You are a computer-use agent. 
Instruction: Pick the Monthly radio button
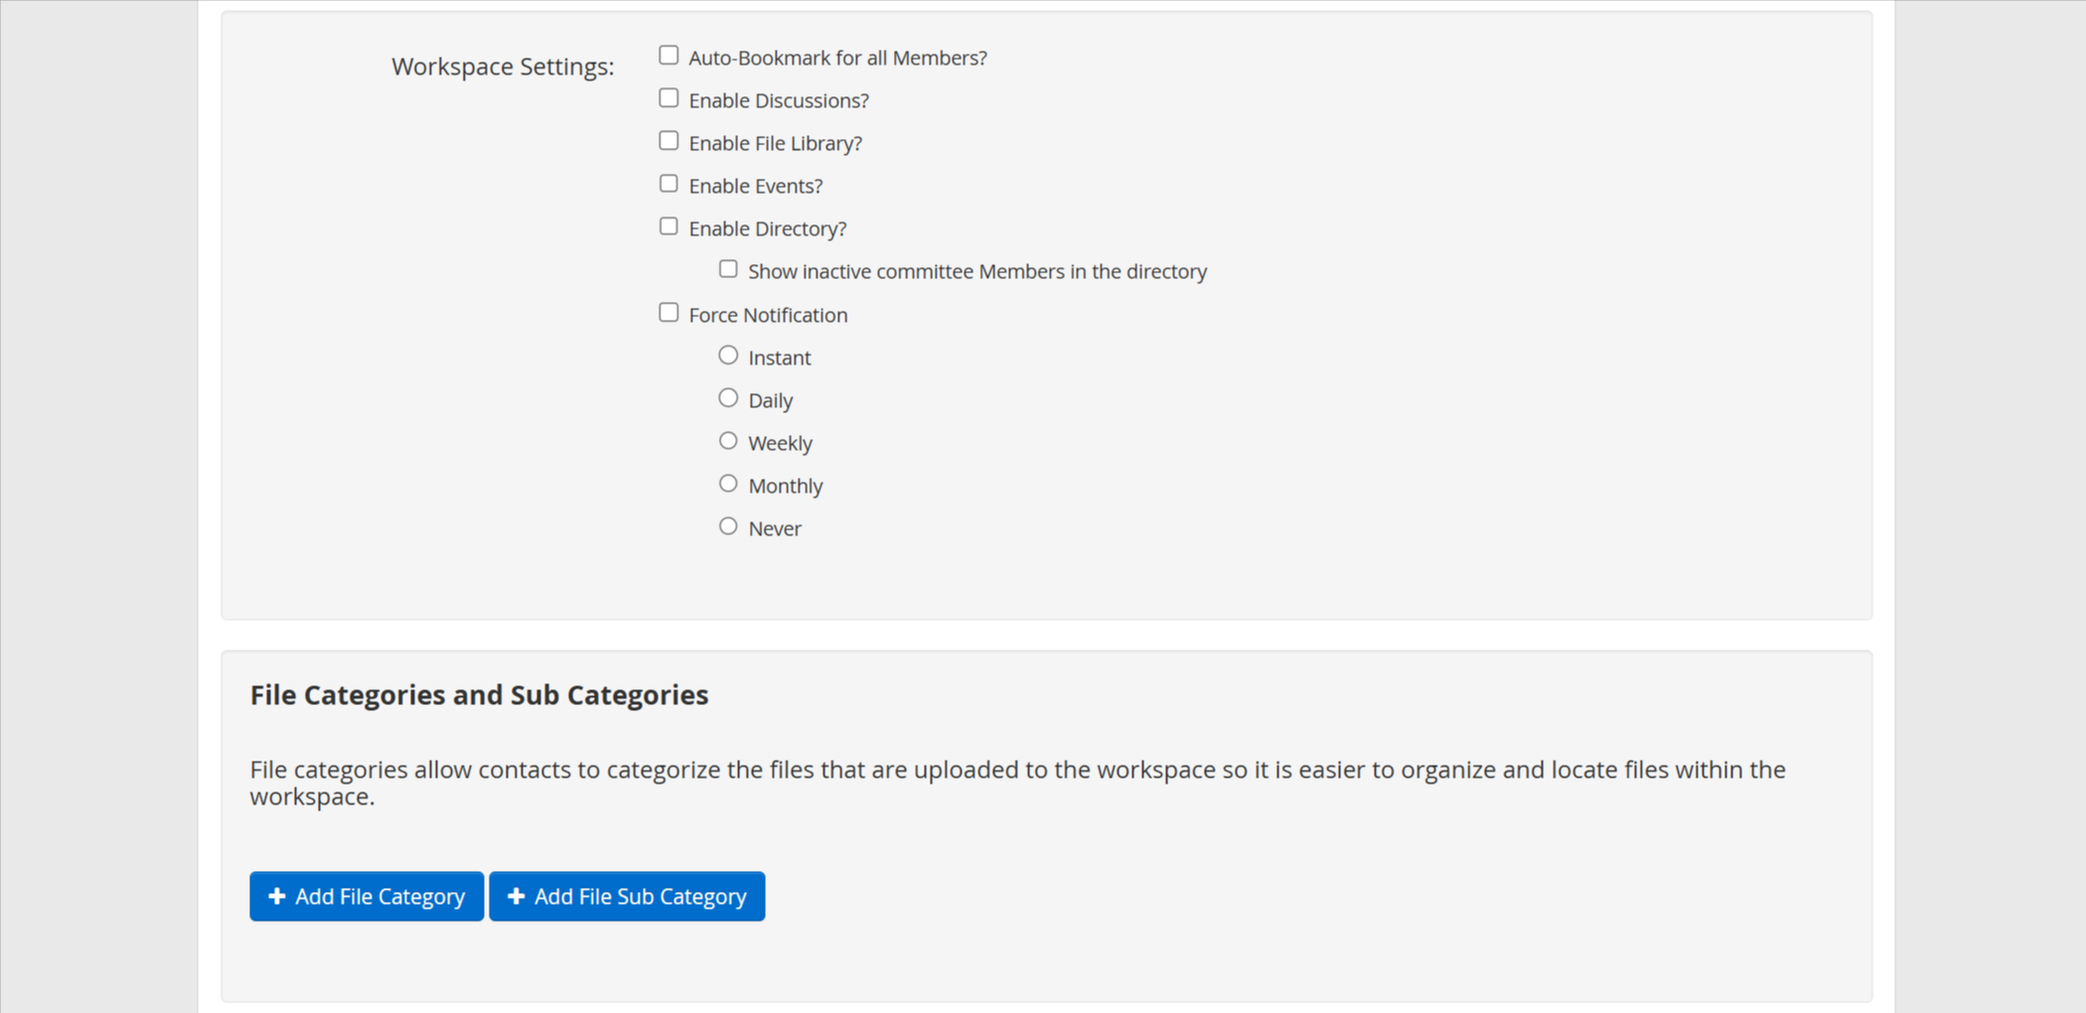[728, 484]
